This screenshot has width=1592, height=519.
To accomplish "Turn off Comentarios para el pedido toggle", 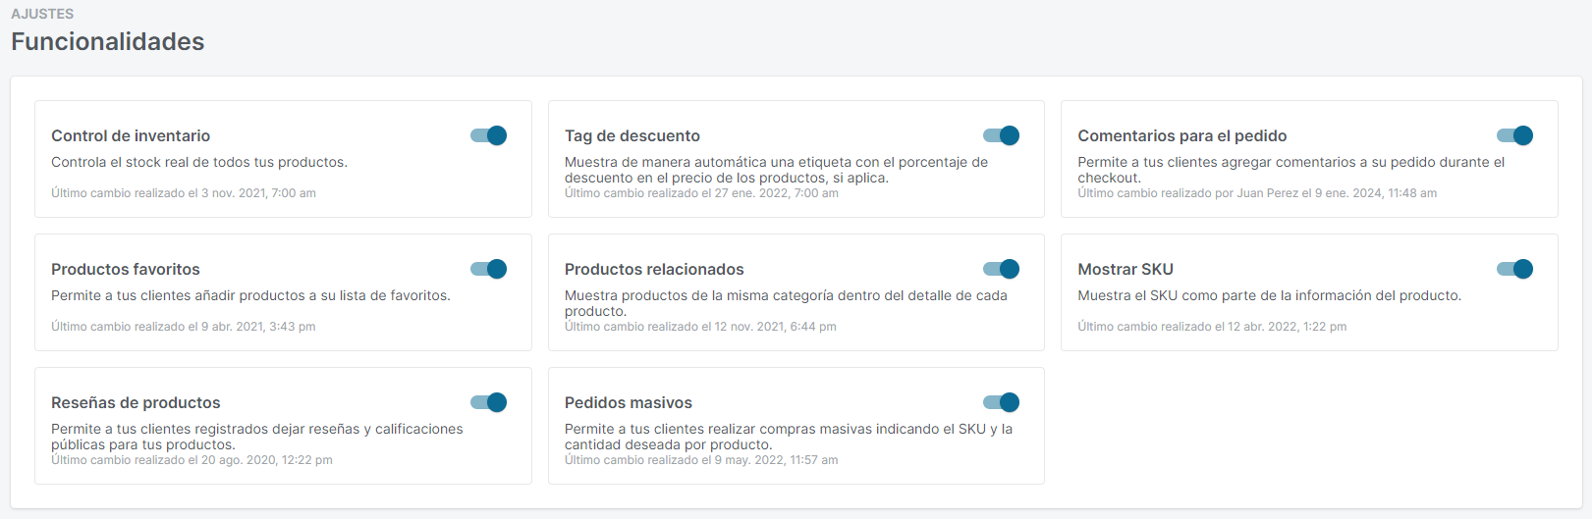I will pos(1514,135).
